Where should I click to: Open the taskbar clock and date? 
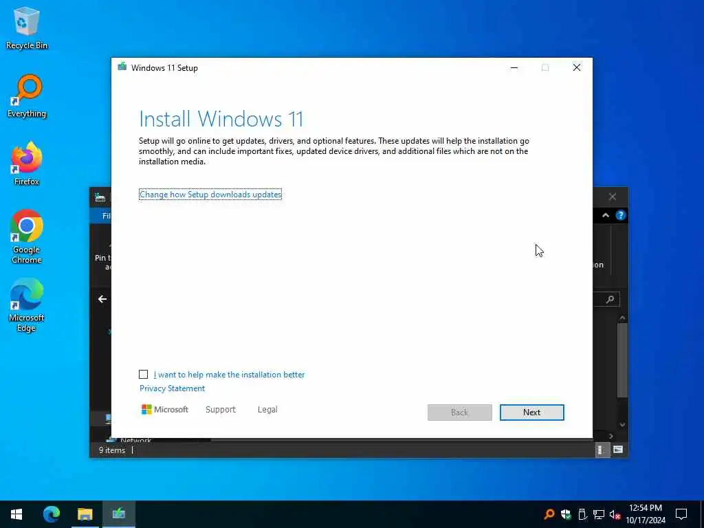[645, 514]
